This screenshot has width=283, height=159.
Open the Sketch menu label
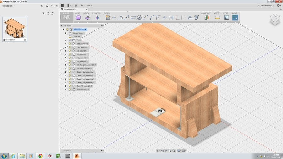(x=107, y=13)
